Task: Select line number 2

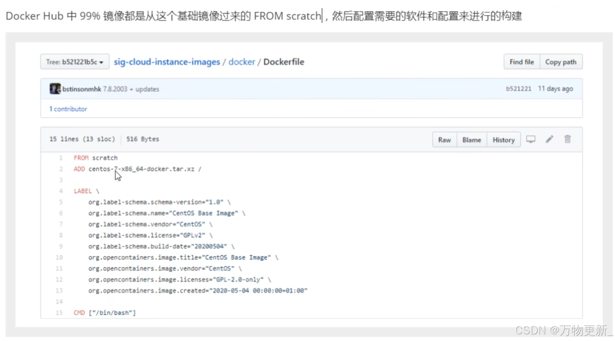Action: point(61,169)
